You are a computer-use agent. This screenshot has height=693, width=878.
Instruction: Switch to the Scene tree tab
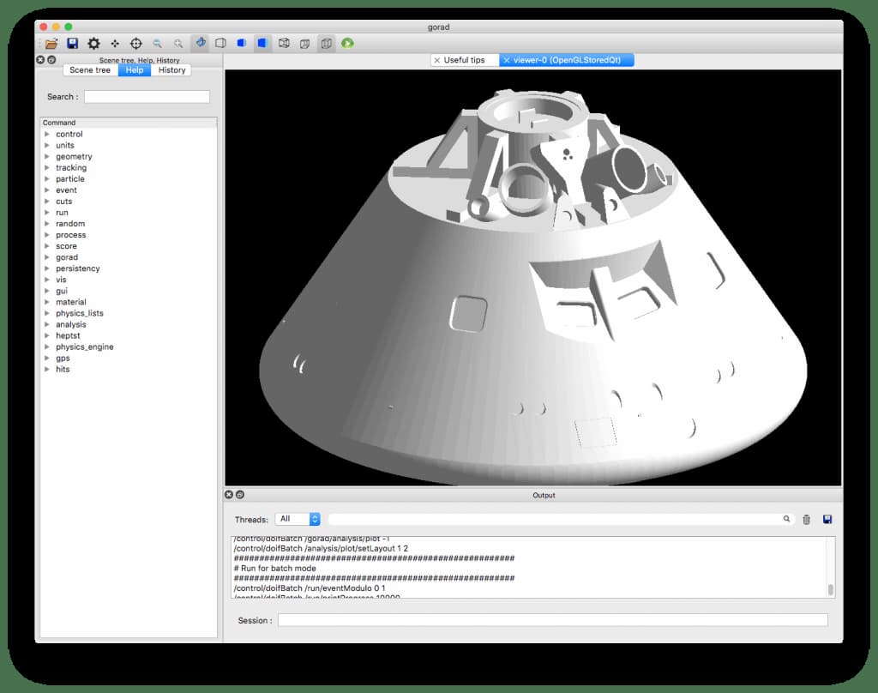89,70
